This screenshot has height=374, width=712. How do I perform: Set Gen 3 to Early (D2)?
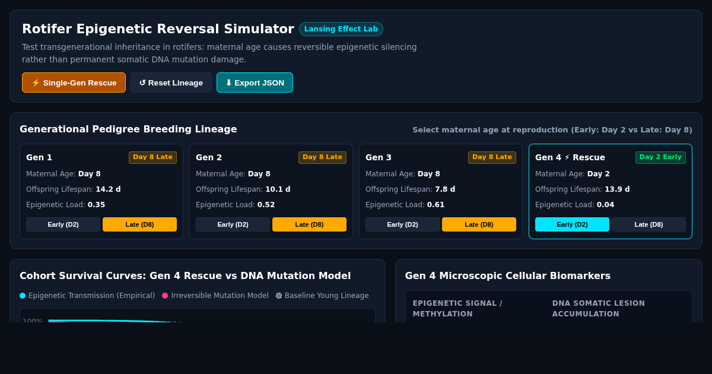coord(402,224)
